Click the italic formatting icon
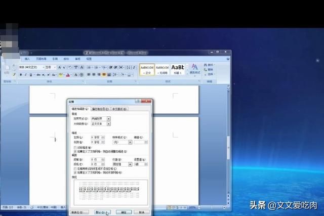This screenshot has width=324, height=216. point(26,75)
